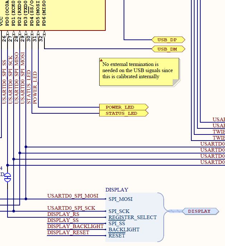Select the DISPLAY_BACKLIGHT net label

(76, 226)
